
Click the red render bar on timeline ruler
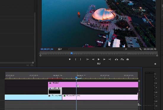[55, 79]
